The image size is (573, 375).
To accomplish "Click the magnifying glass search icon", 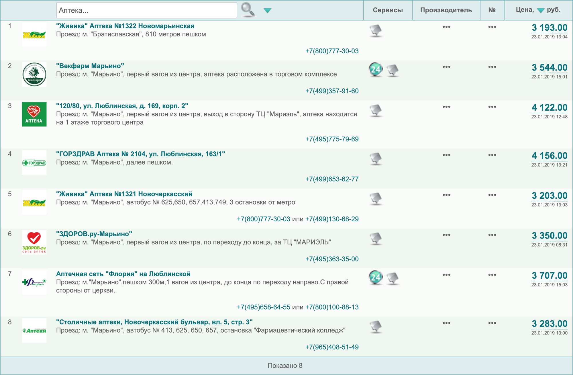I will [x=248, y=10].
